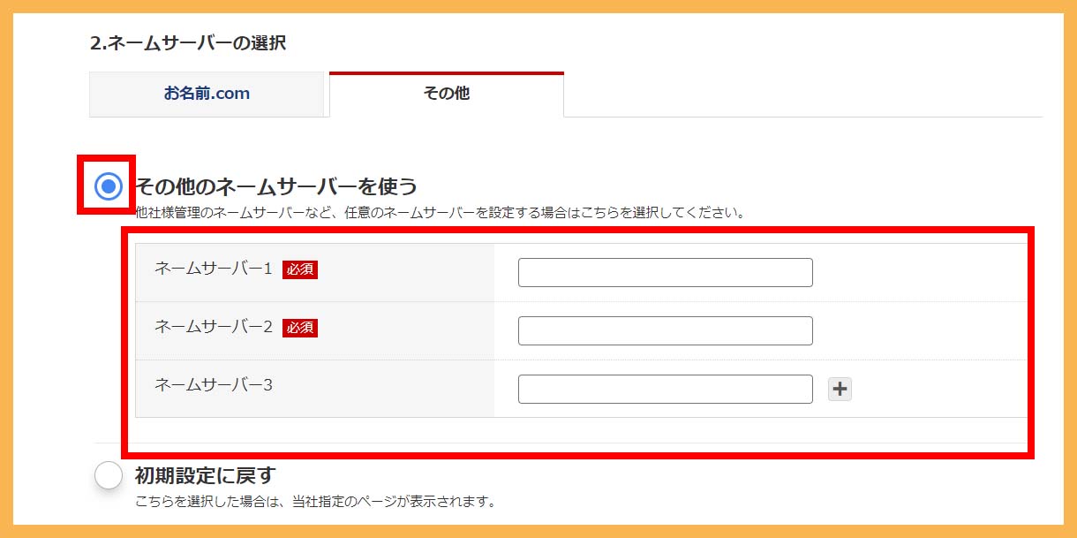Click empty tab strip area right of その他

(x=795, y=94)
